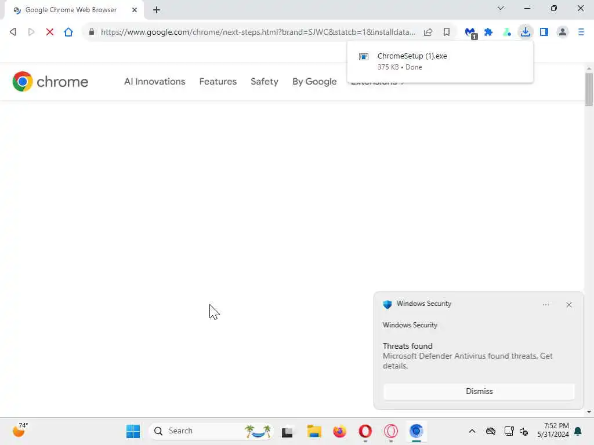The image size is (594, 445).
Task: Click the page vertical scrollbar thumb
Action: (x=589, y=89)
